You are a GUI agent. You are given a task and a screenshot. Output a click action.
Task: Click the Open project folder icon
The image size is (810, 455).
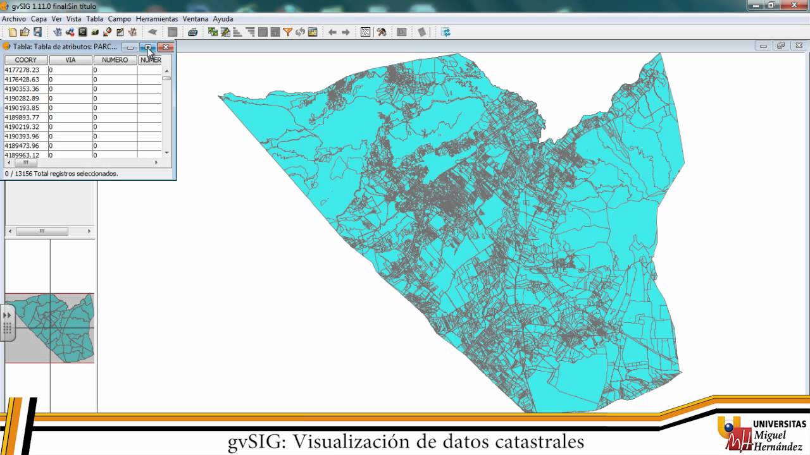pyautogui.click(x=25, y=32)
